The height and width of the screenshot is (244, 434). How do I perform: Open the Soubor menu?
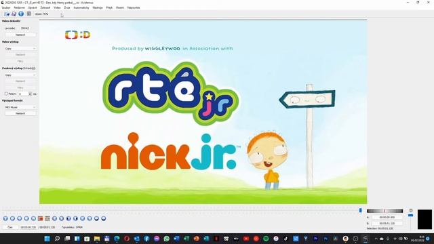(x=6, y=7)
